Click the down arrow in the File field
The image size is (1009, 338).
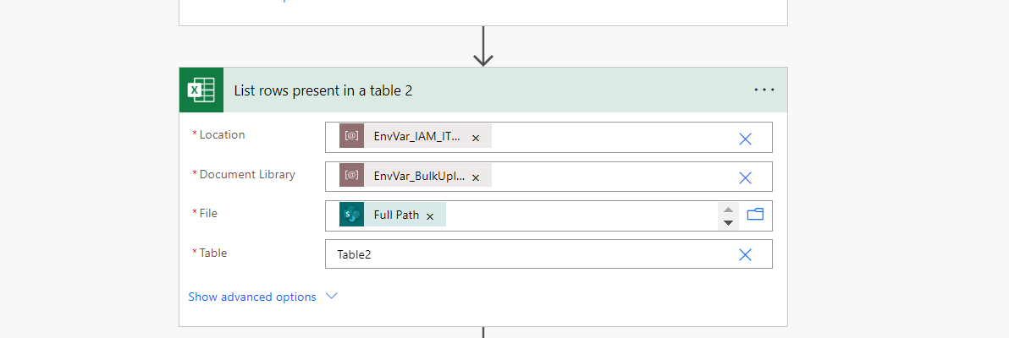click(x=728, y=223)
